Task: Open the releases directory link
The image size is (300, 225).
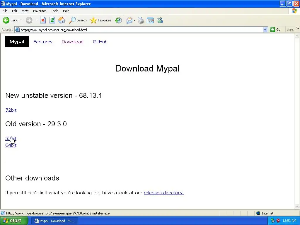Action: (164, 193)
